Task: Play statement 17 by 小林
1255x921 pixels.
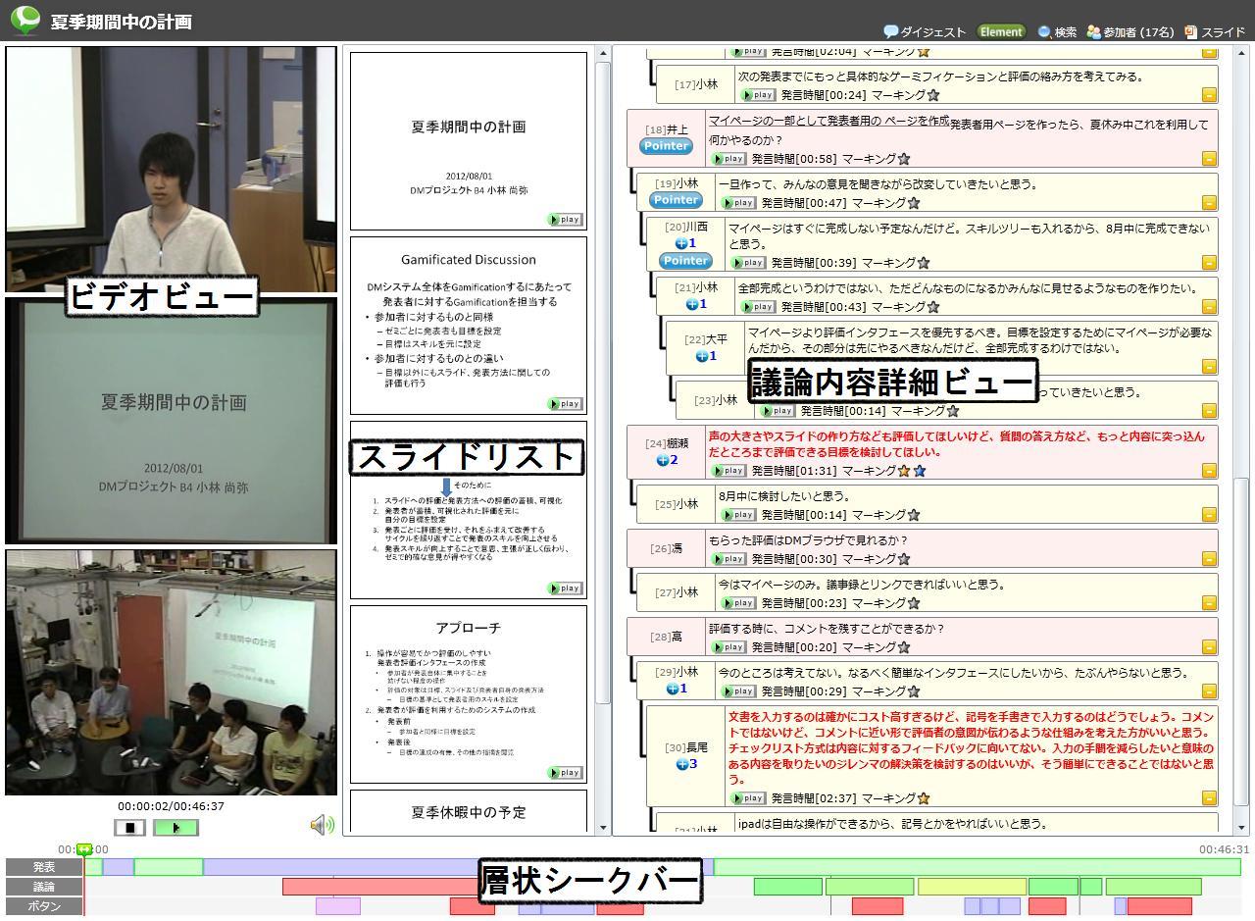Action: pyautogui.click(x=758, y=95)
